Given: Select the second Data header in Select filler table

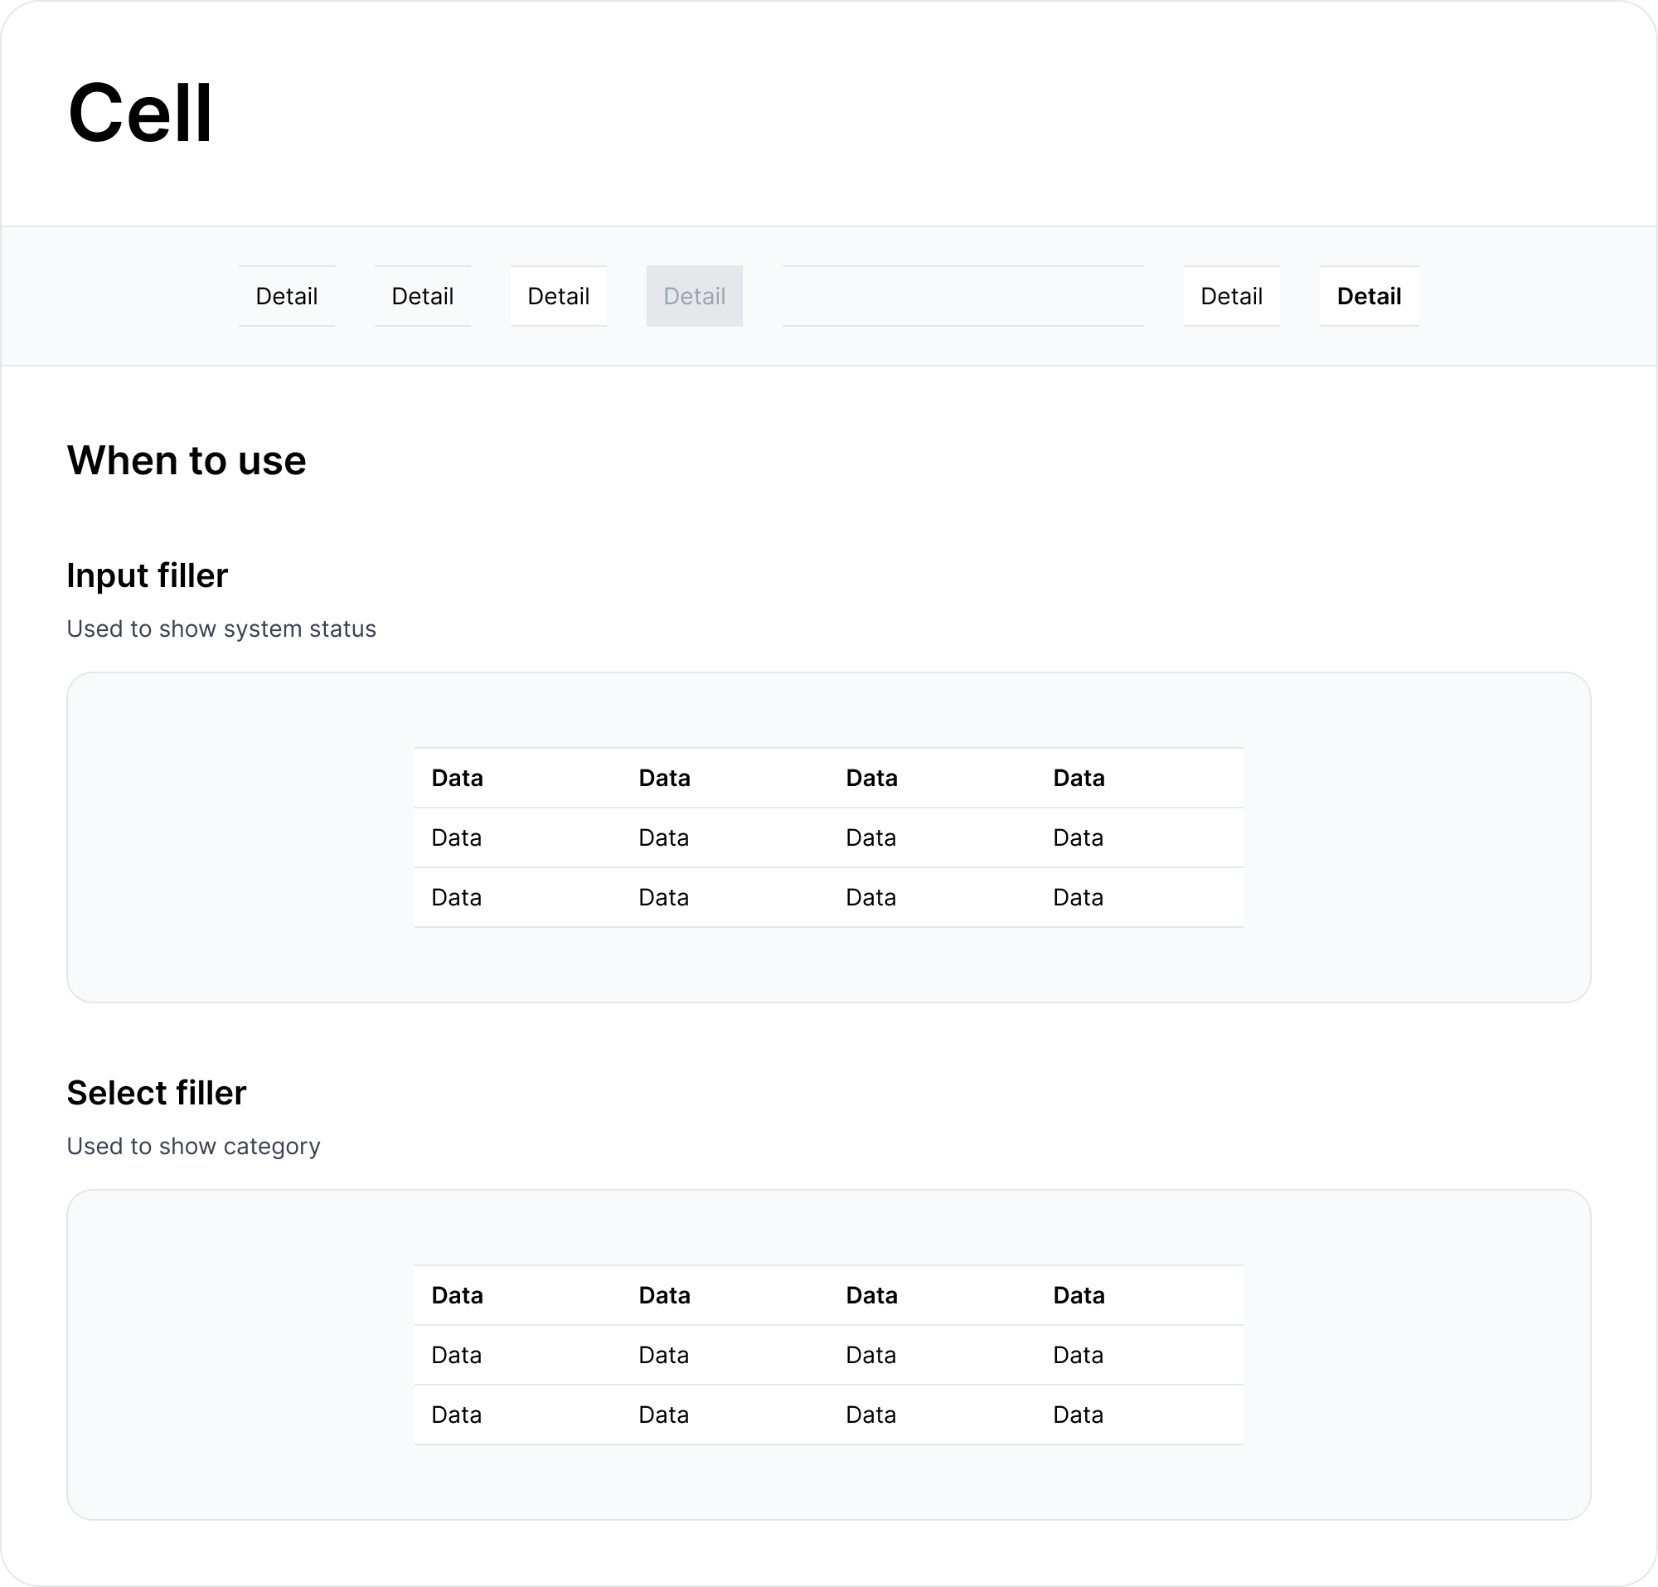Looking at the screenshot, I should tap(663, 1295).
